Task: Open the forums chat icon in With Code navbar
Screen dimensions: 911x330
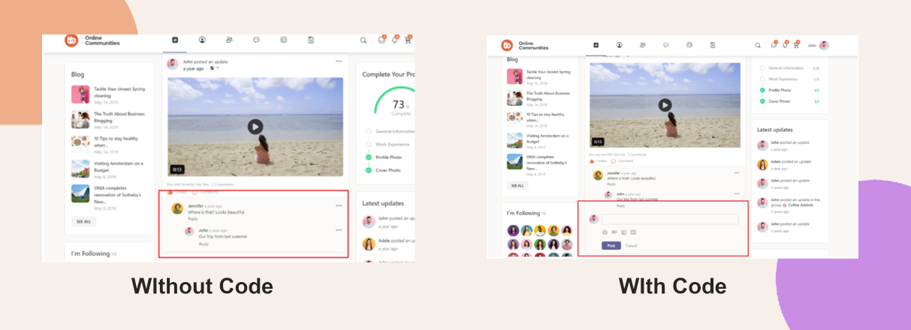Action: [665, 45]
